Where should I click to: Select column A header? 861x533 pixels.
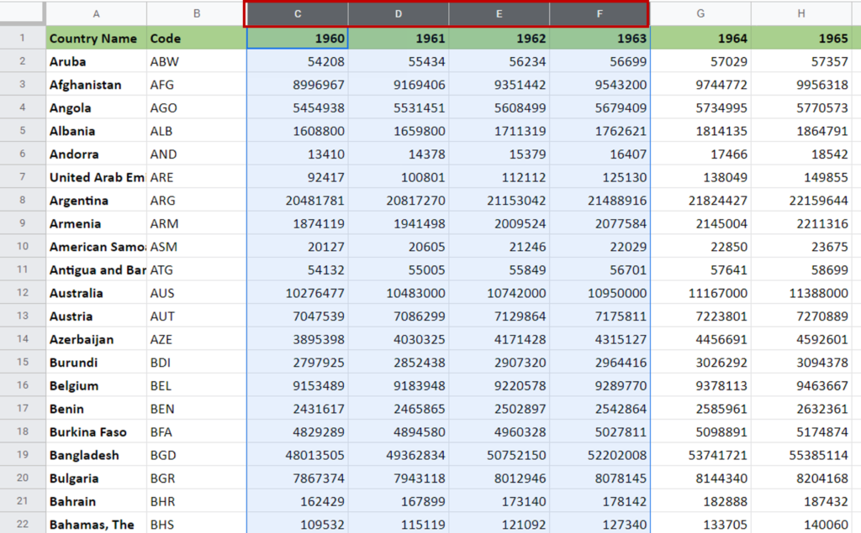point(96,13)
